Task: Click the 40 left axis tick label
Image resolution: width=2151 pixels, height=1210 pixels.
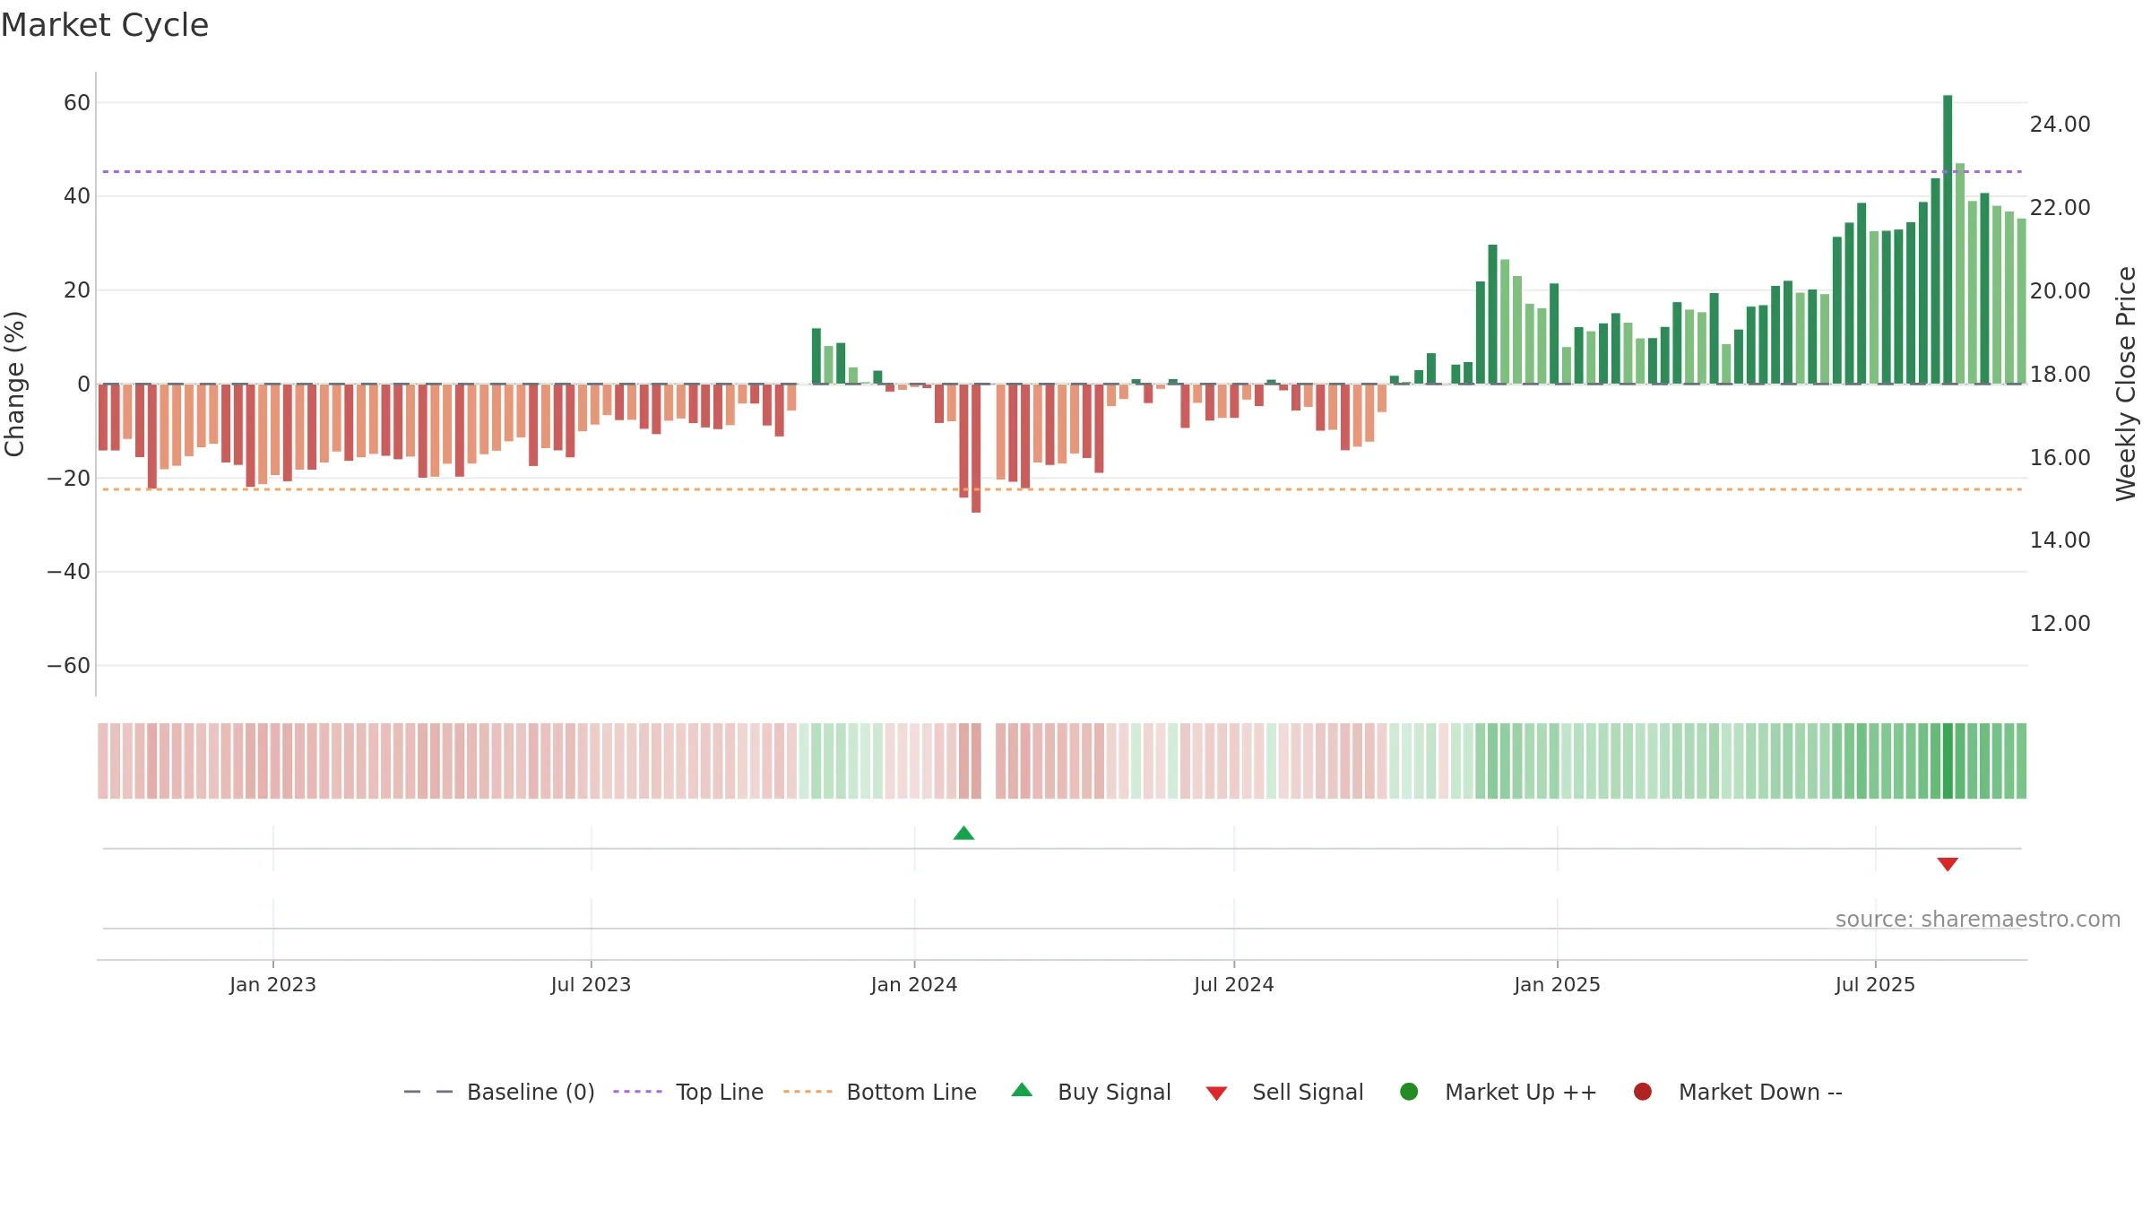Action: (77, 196)
